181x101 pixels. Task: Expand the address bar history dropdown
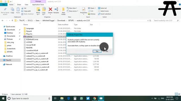(148, 20)
